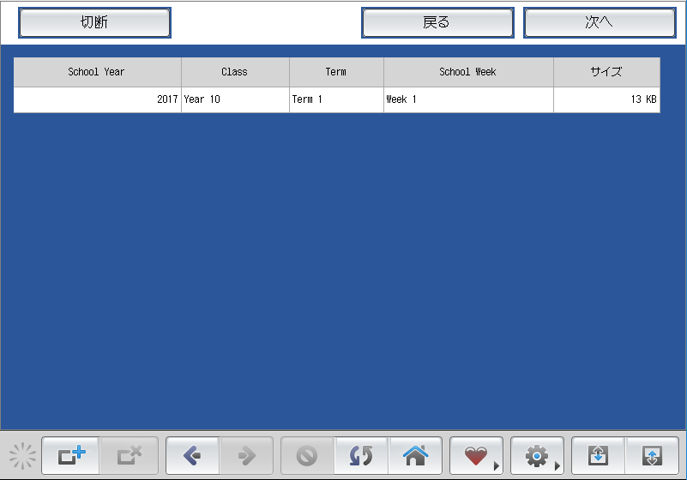Reload the page with refresh icon

(x=361, y=455)
